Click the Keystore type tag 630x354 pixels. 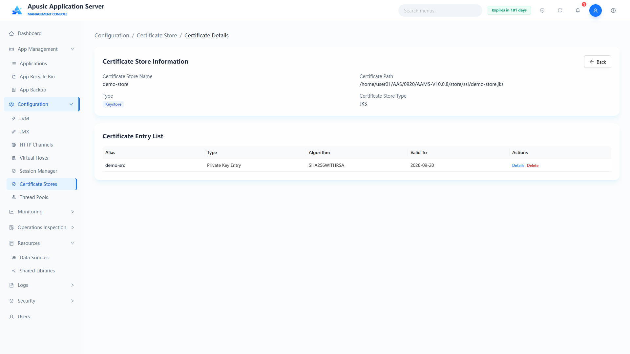pos(113,104)
